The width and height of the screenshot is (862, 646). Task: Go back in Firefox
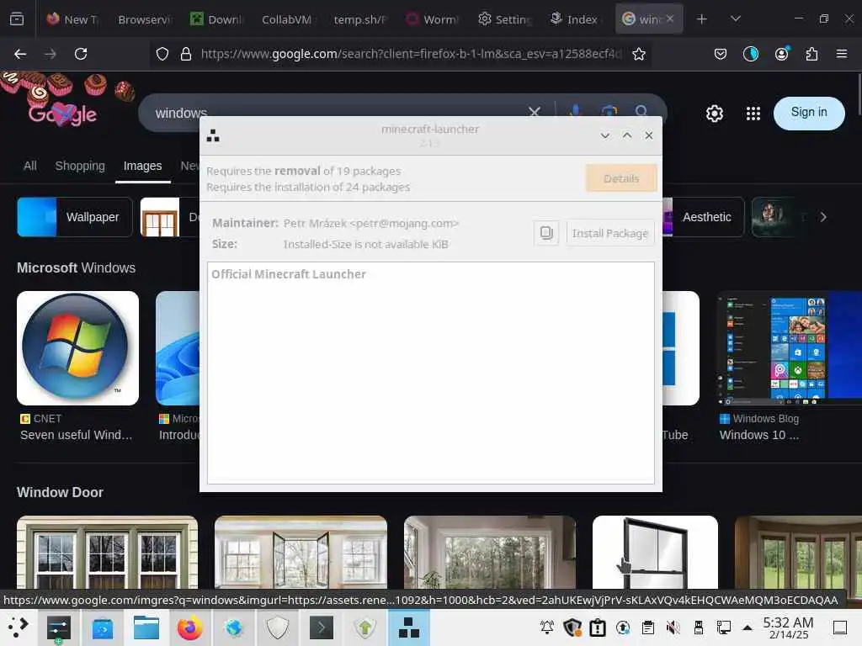pyautogui.click(x=20, y=54)
